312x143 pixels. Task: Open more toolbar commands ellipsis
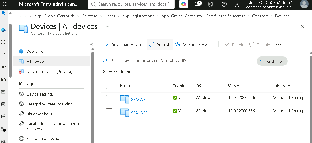click(278, 44)
